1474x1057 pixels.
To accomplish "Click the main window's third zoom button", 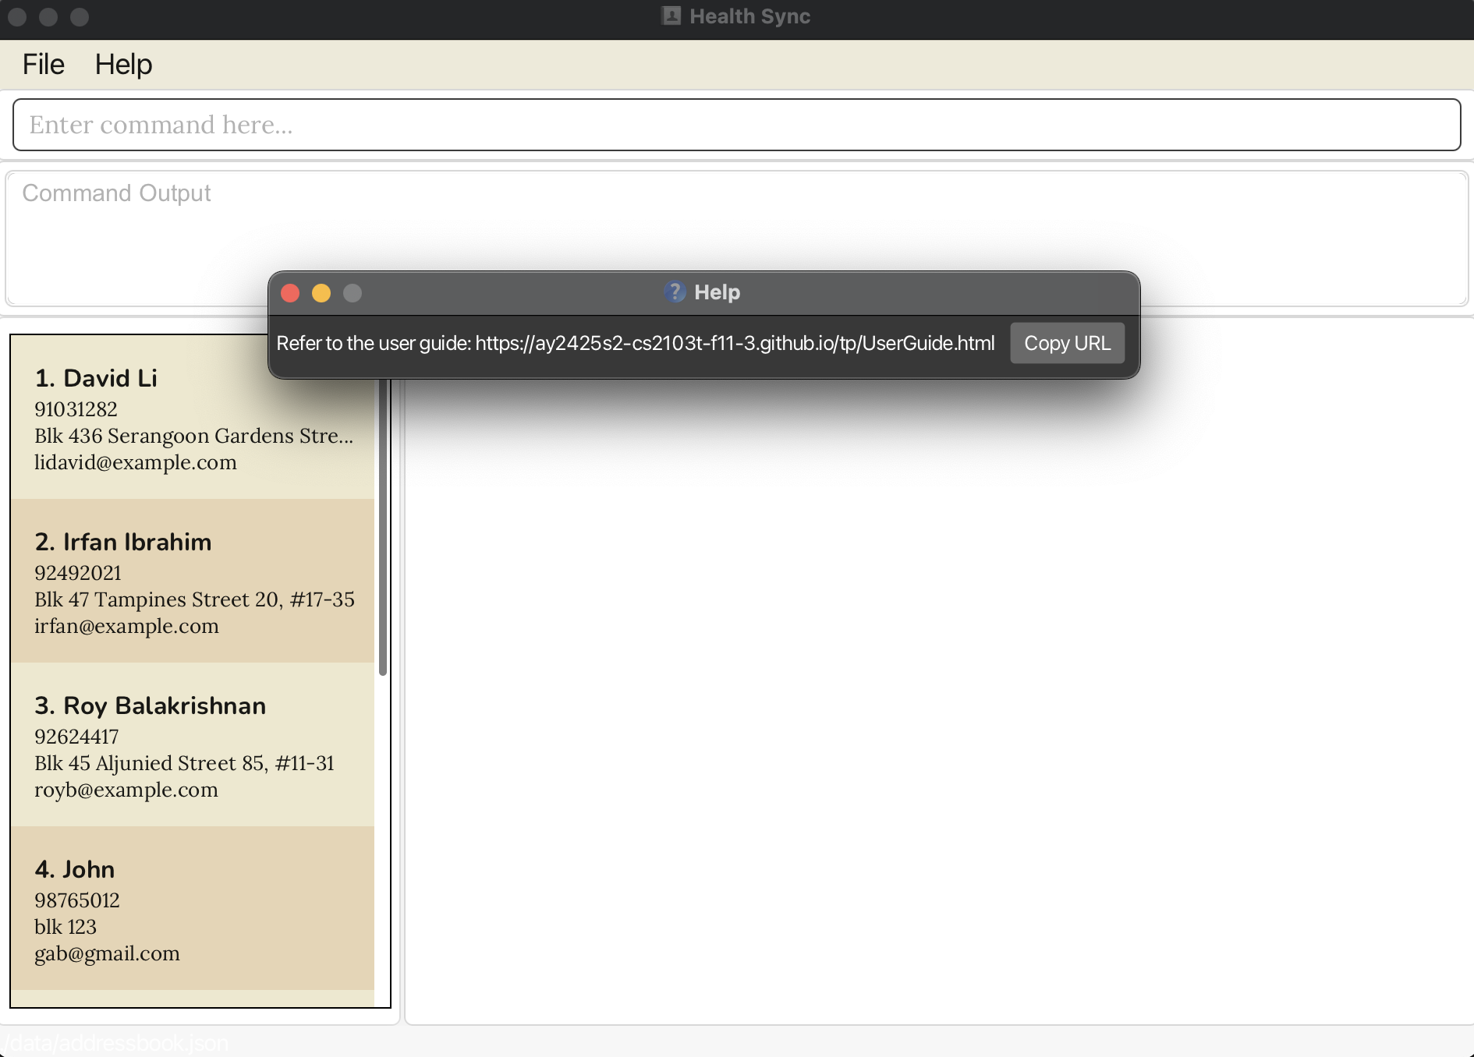I will tap(80, 16).
